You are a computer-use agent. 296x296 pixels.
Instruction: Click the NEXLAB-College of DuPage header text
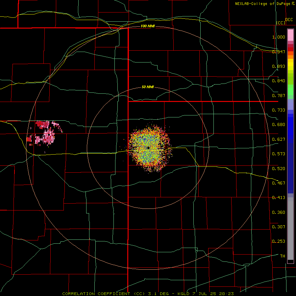point(264,4)
